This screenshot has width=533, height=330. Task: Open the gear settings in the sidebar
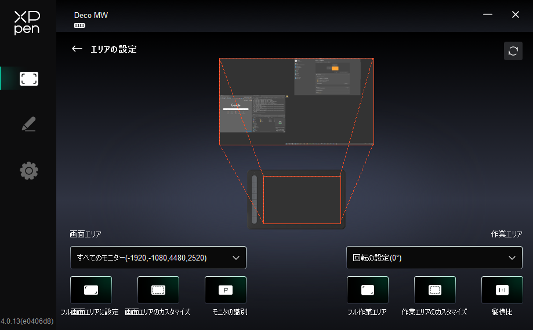click(x=28, y=170)
